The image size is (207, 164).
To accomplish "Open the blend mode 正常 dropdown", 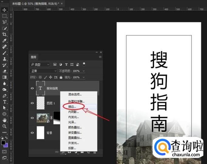I will coord(43,71).
